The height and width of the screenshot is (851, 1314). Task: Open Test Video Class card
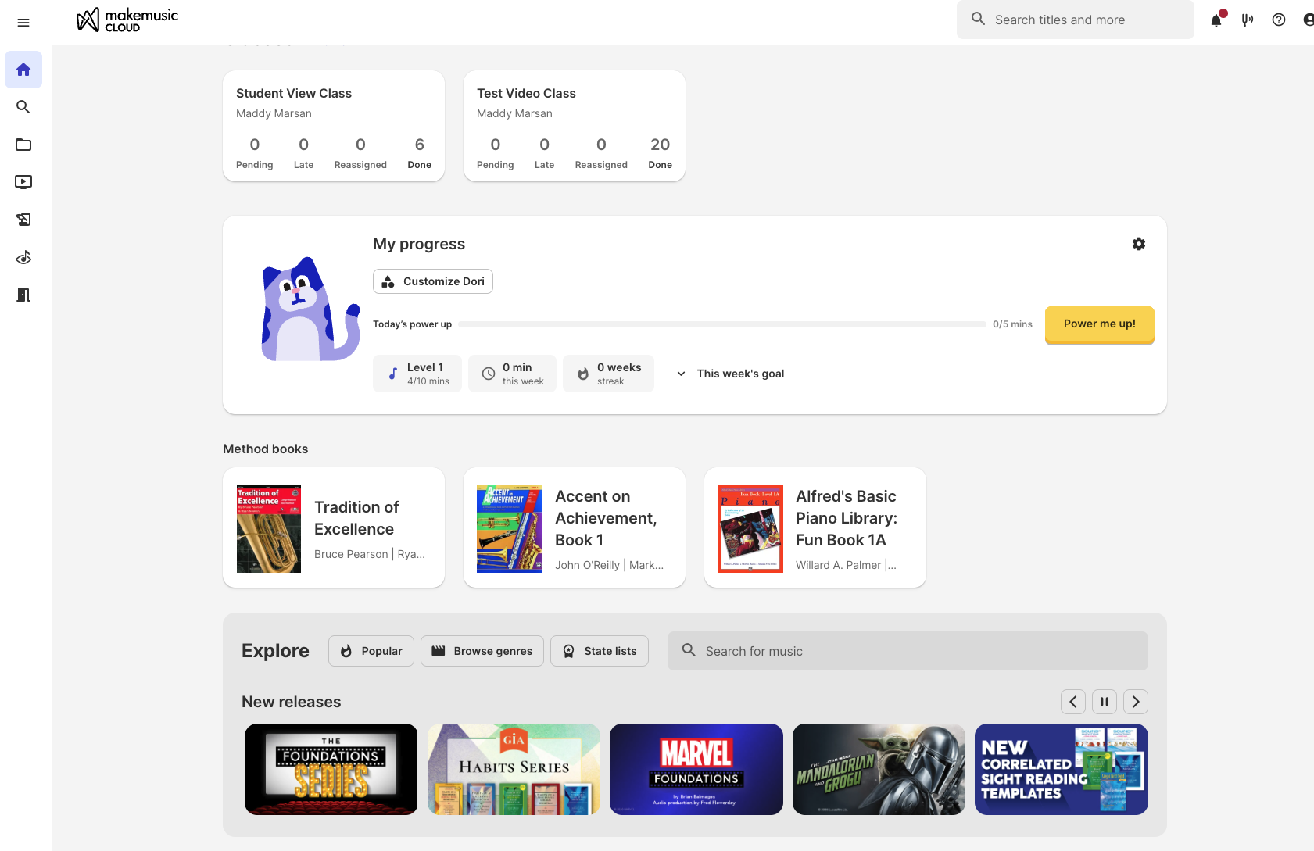click(575, 126)
